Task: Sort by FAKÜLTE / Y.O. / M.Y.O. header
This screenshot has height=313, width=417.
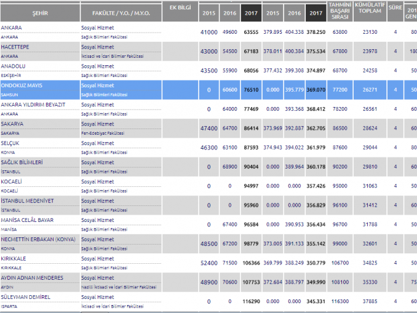Action: [x=120, y=13]
